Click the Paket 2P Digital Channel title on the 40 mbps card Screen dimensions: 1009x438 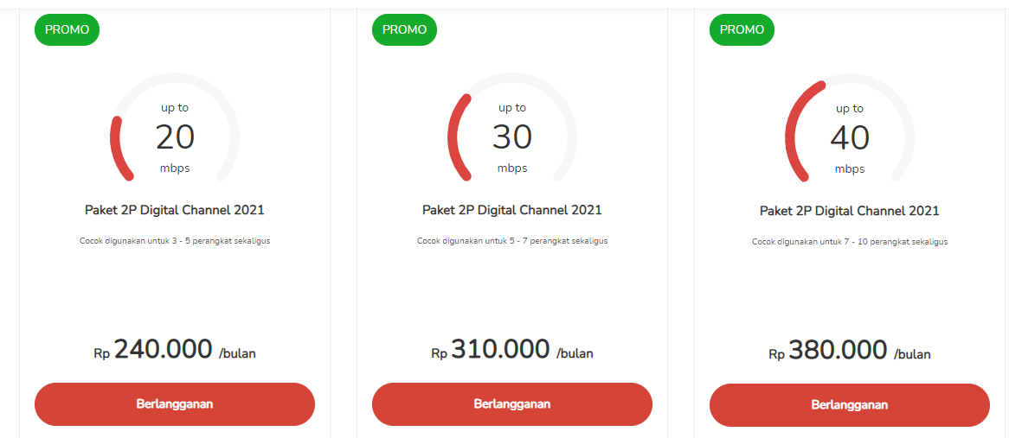tap(850, 211)
